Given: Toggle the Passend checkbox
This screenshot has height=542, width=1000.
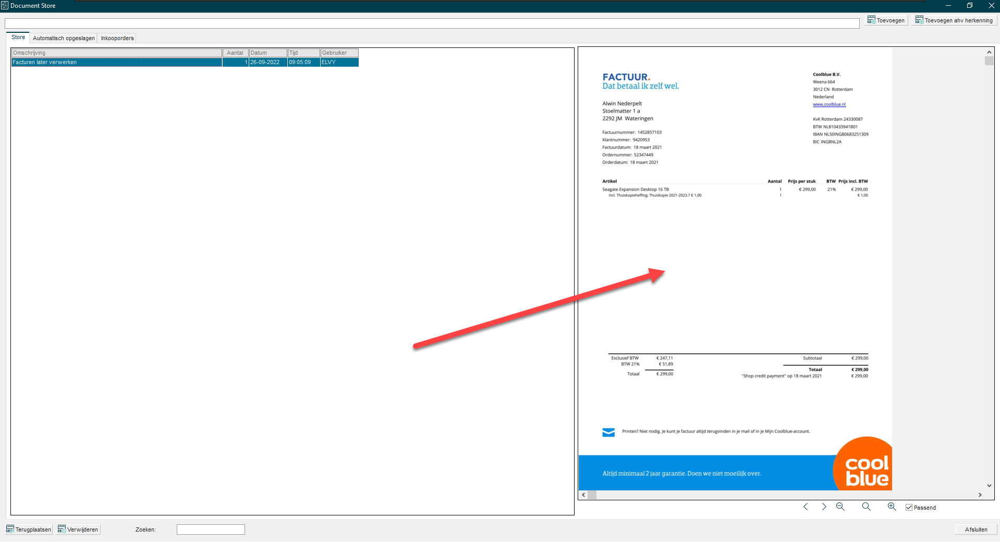Looking at the screenshot, I should pos(909,508).
